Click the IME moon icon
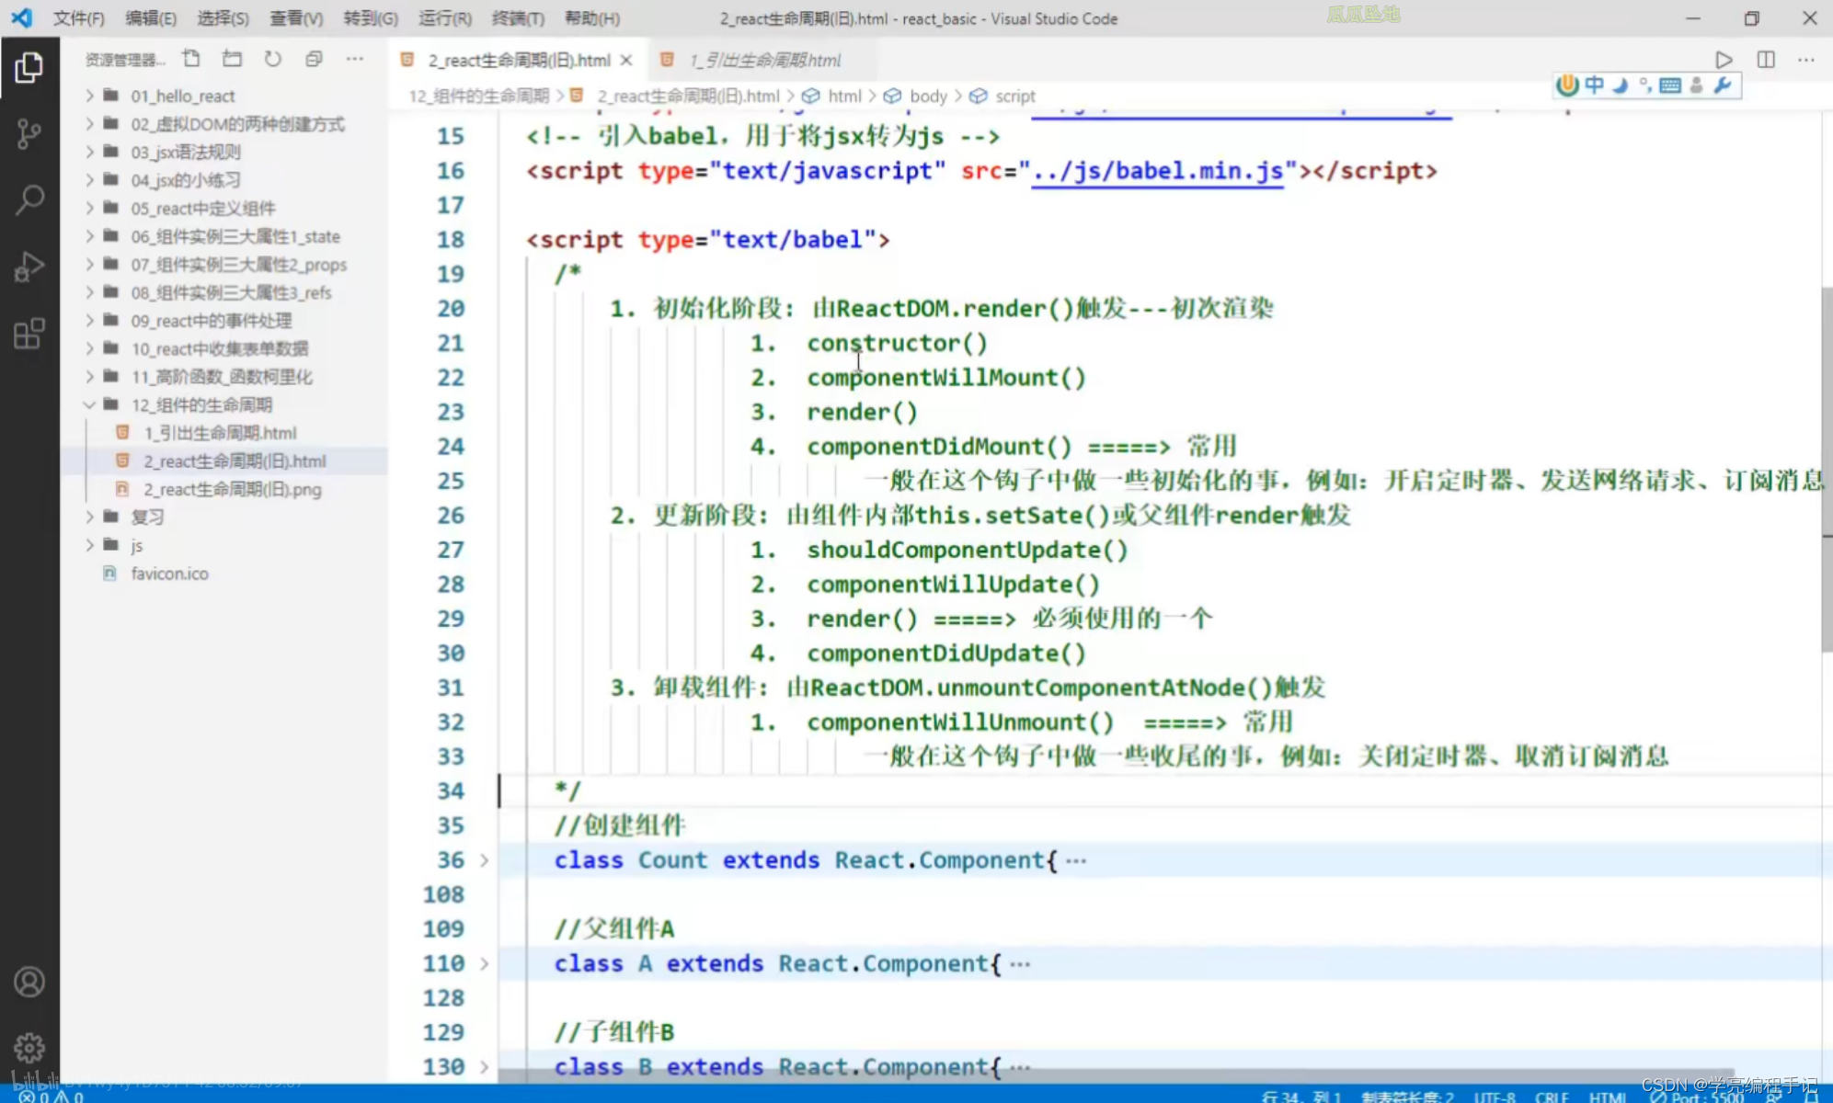This screenshot has width=1833, height=1103. (1620, 85)
